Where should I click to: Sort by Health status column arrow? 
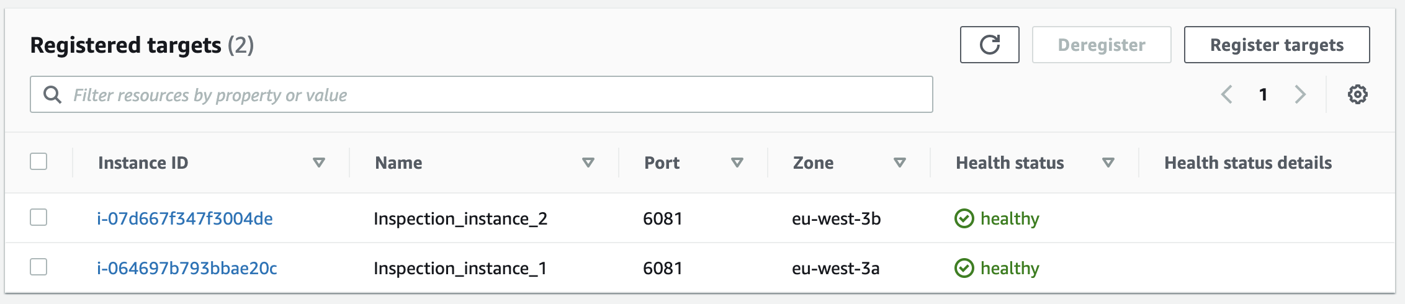pyautogui.click(x=1108, y=163)
